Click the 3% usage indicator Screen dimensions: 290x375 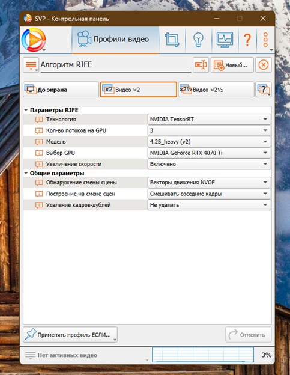266,355
